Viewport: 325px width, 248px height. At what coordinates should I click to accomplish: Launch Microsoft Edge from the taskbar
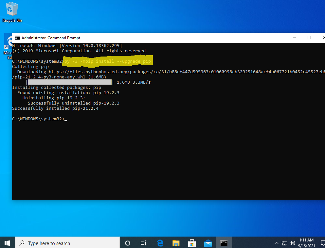tap(160, 243)
